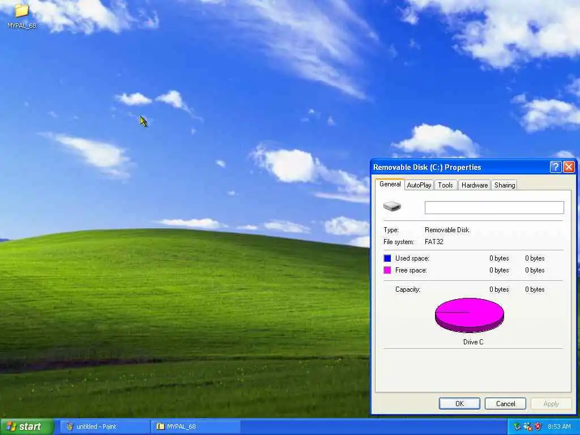This screenshot has width=580, height=435.
Task: Click the drive icon in Properties dialog
Action: coord(392,206)
